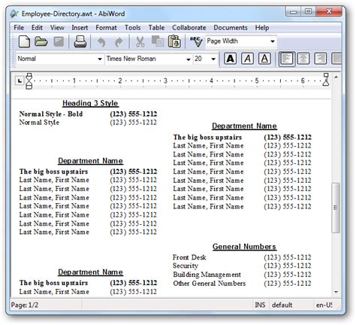Select right alignment button
The height and width of the screenshot is (325, 356).
pyautogui.click(x=320, y=59)
